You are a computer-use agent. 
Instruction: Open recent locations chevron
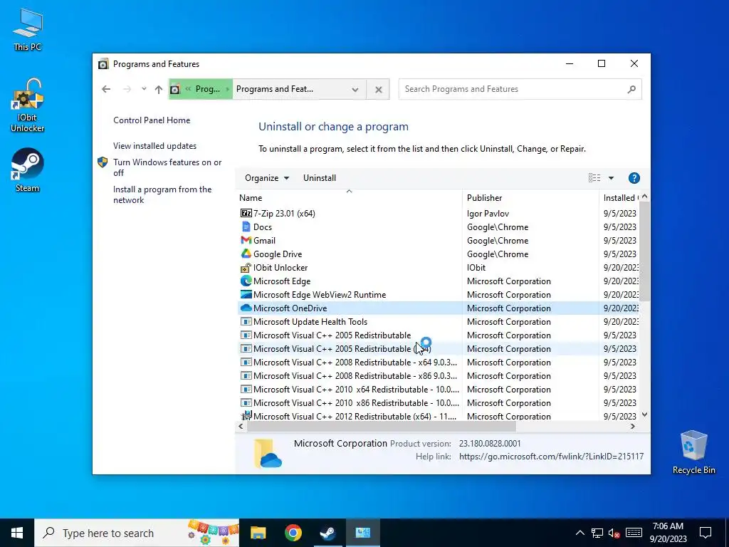click(144, 89)
